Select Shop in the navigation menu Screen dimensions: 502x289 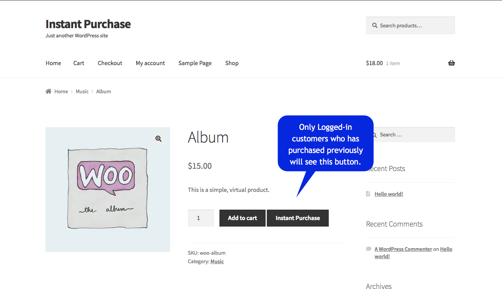coord(232,63)
